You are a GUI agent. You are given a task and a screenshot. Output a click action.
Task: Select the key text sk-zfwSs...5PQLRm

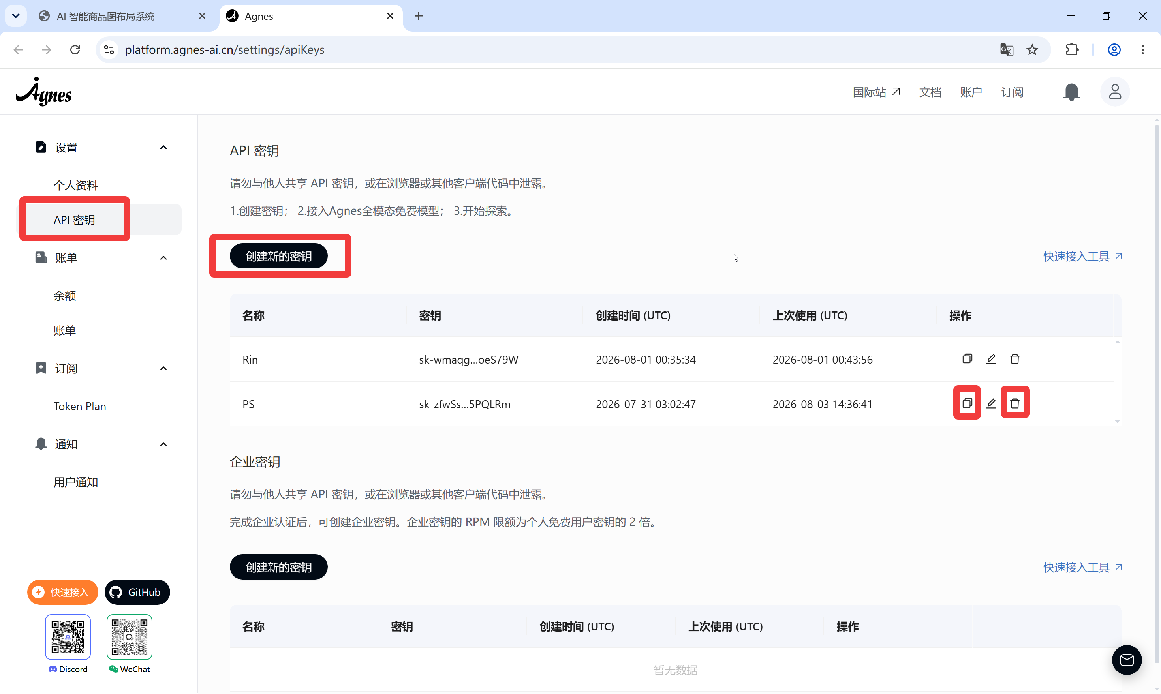(x=465, y=404)
